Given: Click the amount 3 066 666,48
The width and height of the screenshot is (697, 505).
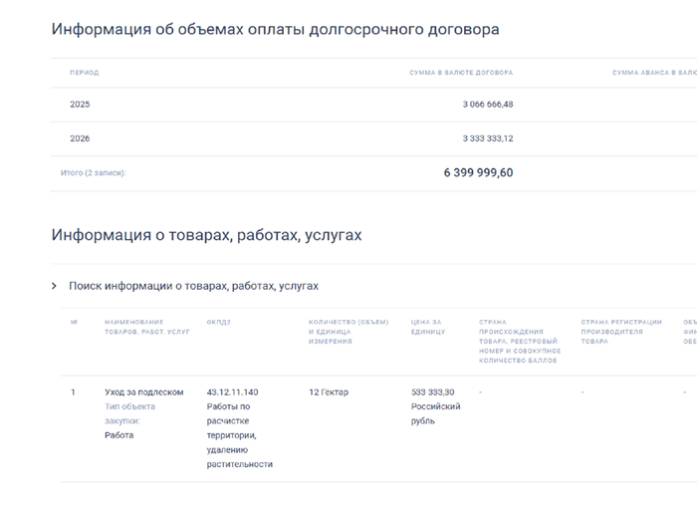Looking at the screenshot, I should click(x=487, y=105).
